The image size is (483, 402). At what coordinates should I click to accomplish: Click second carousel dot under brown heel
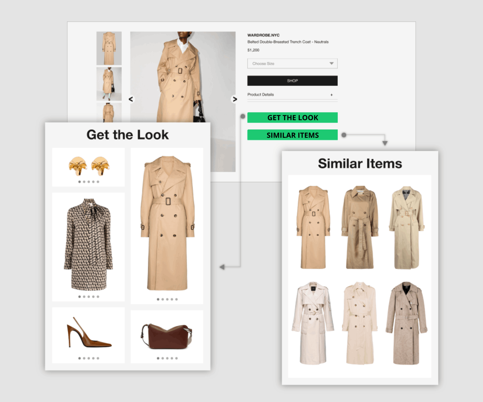pyautogui.click(x=84, y=358)
